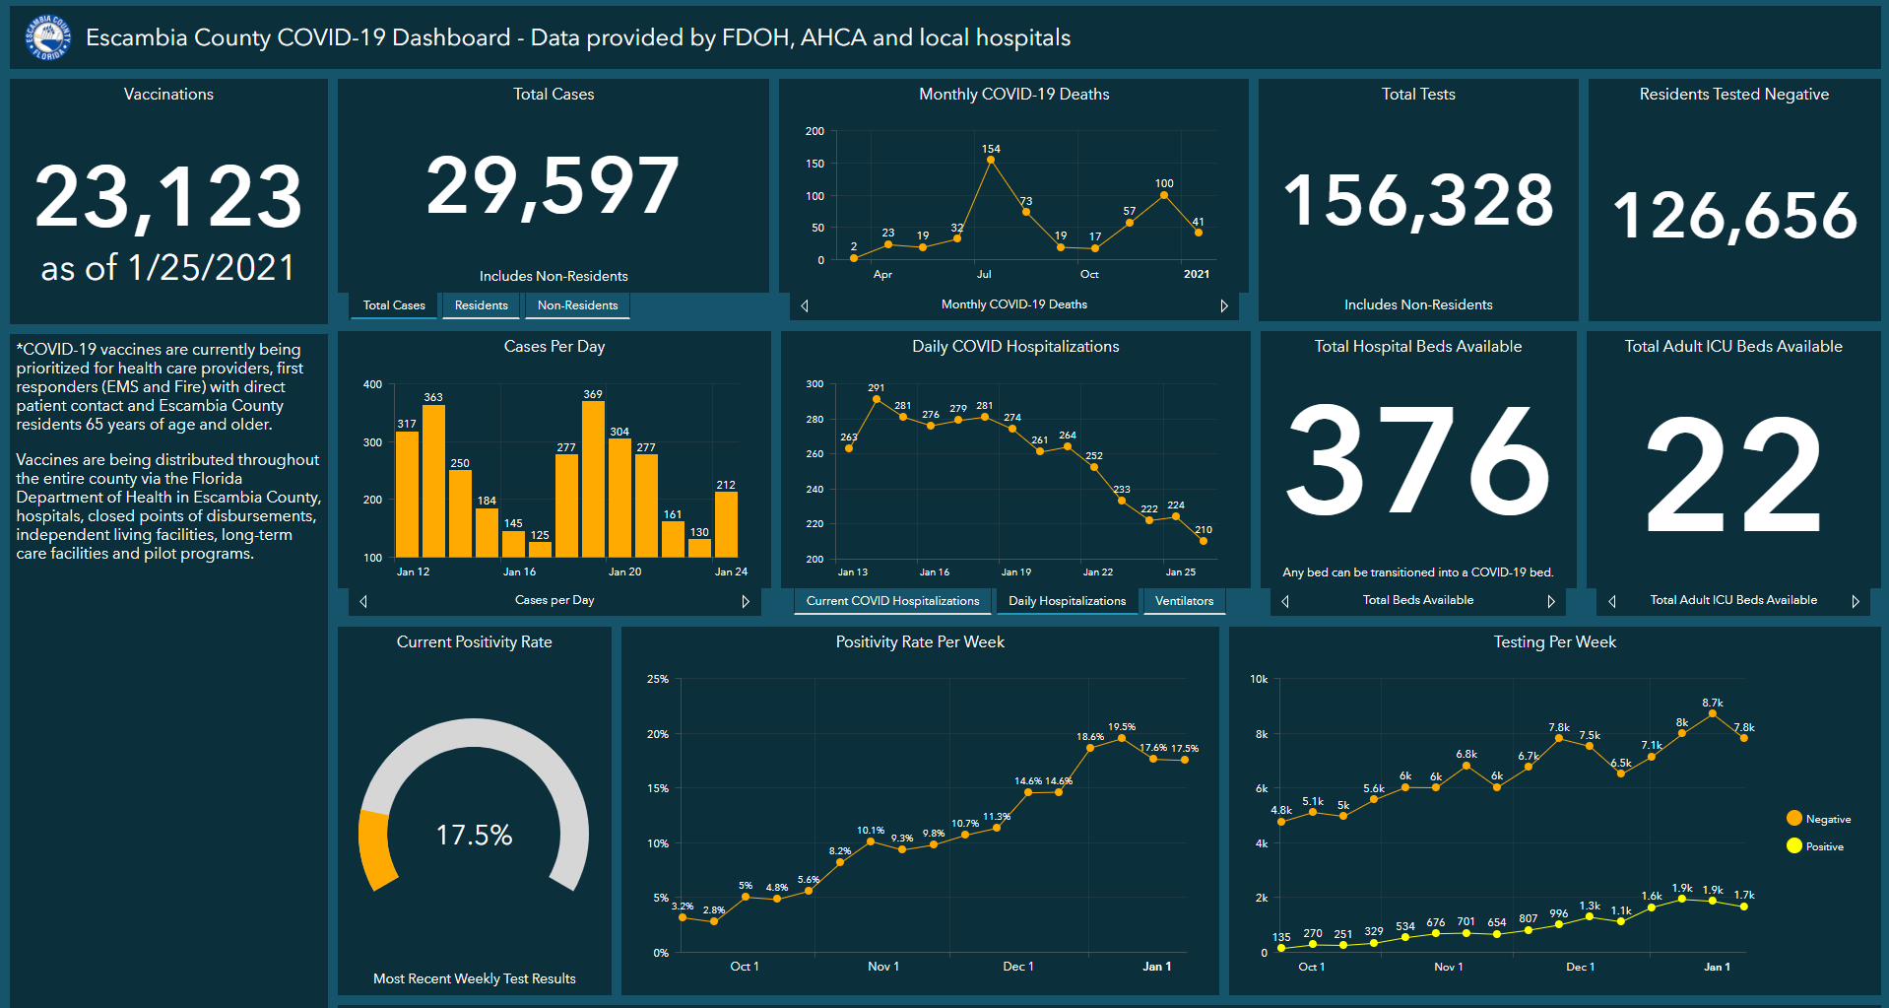Select the Total Cases view
The width and height of the screenshot is (1889, 1008).
[x=393, y=305]
